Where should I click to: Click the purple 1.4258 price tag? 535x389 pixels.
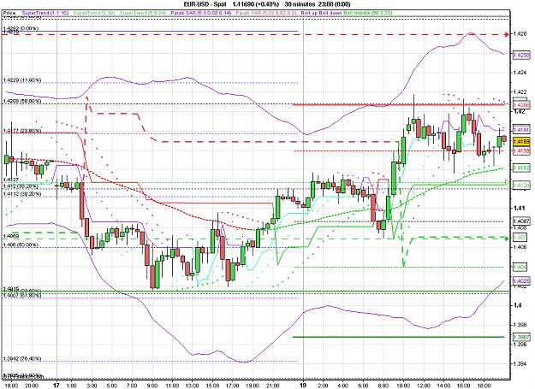pos(521,55)
